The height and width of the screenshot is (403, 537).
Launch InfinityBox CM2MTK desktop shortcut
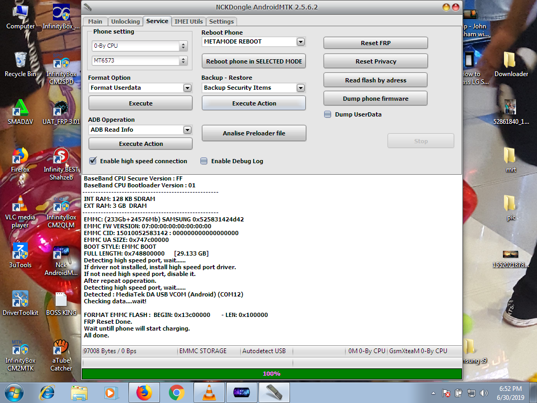(20, 355)
